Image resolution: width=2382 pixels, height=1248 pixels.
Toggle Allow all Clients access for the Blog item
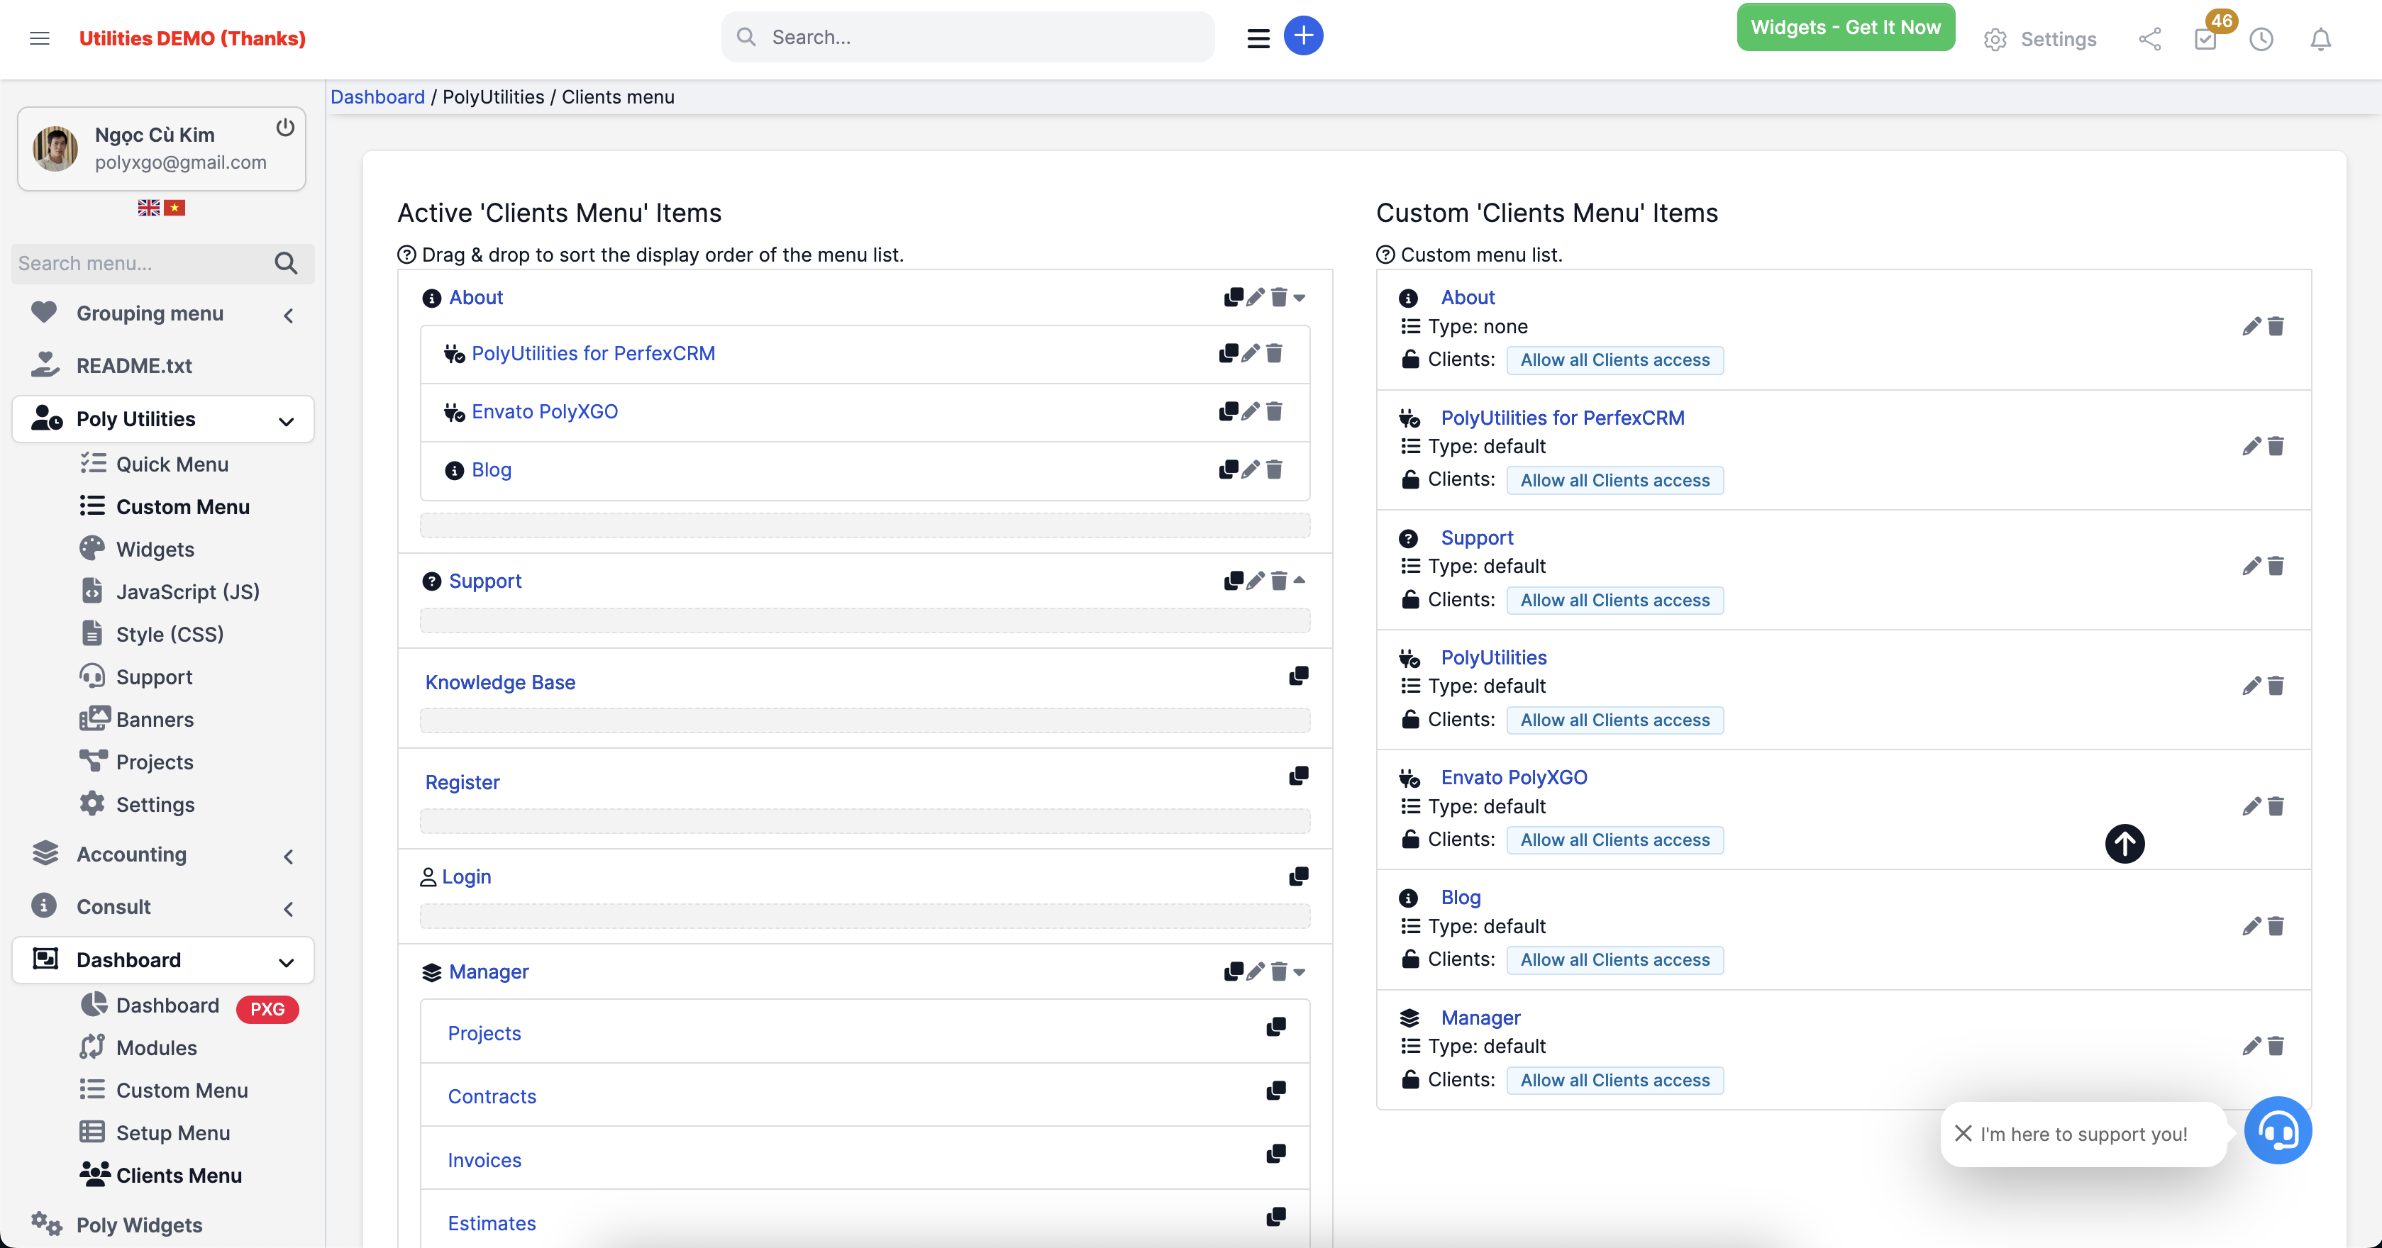pyautogui.click(x=1614, y=959)
